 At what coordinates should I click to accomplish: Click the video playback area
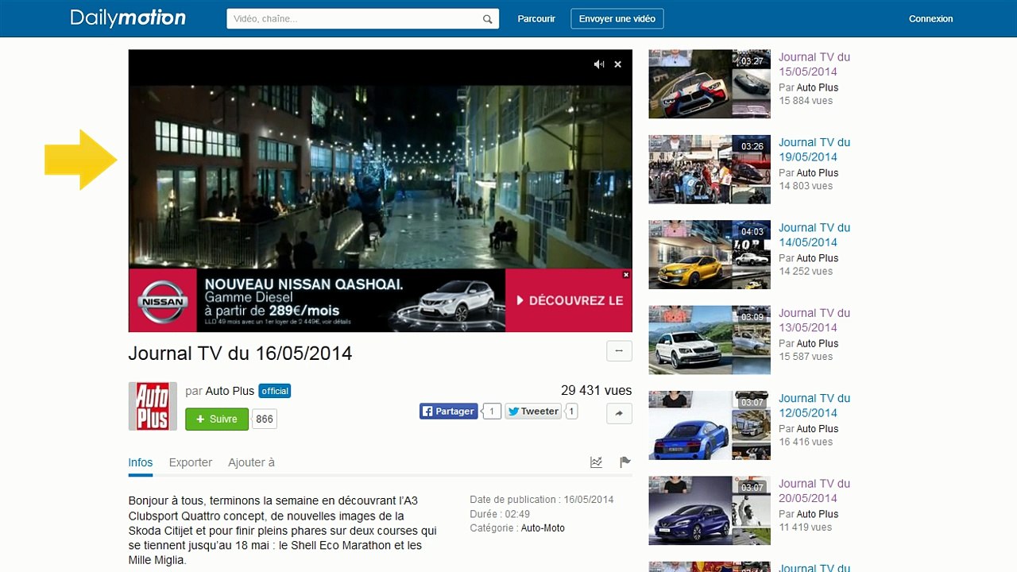point(381,176)
